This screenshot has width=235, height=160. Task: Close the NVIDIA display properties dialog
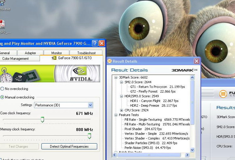pos(102,43)
